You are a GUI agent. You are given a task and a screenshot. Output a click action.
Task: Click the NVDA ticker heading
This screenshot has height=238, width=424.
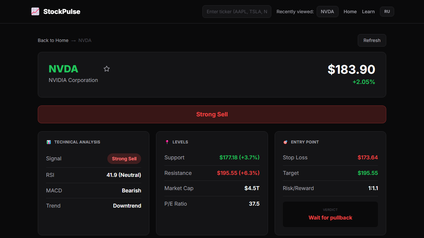pos(64,69)
